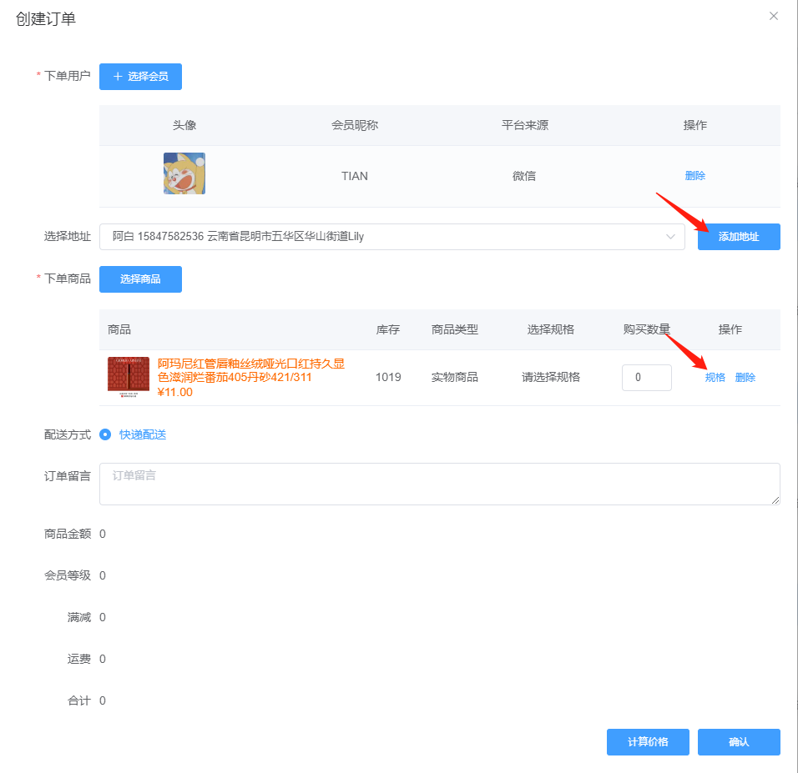Click TIAN member avatar thumbnail
The image size is (798, 773).
click(184, 173)
